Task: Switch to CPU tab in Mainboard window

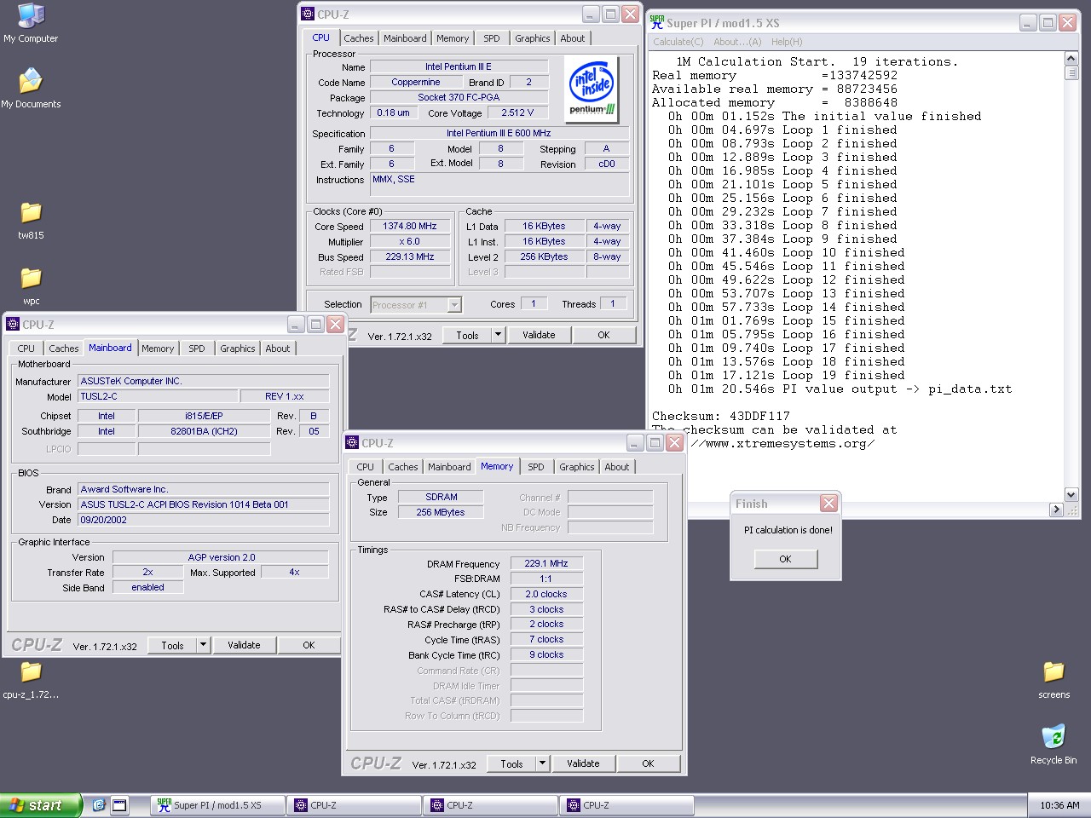Action: 26,349
